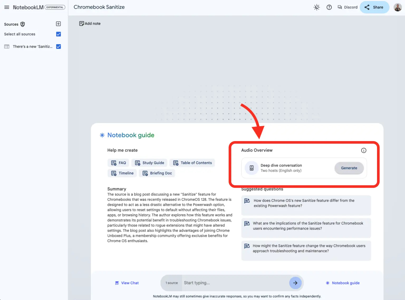This screenshot has width=405, height=300.
Task: Click the Add note button
Action: [x=90, y=23]
